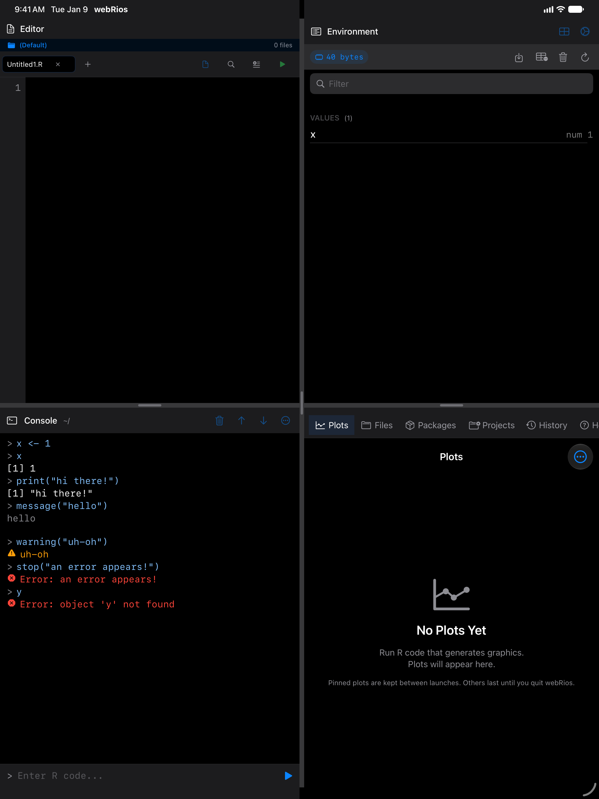This screenshot has height=799, width=599.
Task: Open the editor search magnifier
Action: 231,64
